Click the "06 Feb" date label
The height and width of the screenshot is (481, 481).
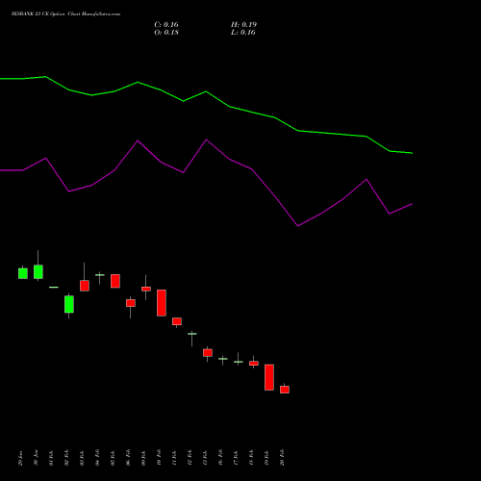(x=128, y=458)
